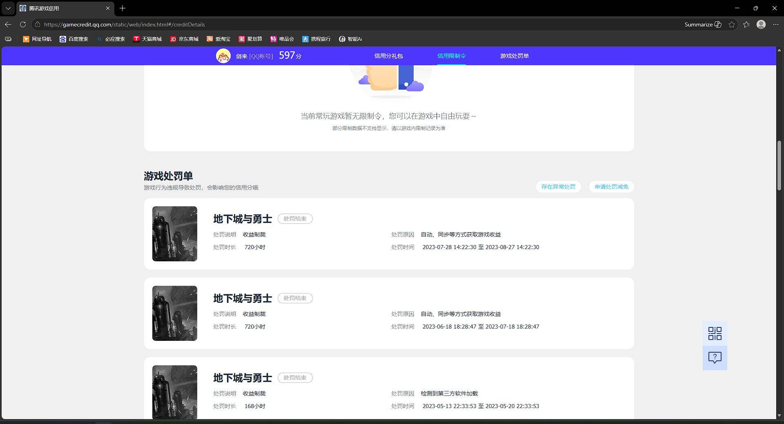Open 携程旅行 bookmark
The width and height of the screenshot is (784, 424).
click(x=316, y=39)
